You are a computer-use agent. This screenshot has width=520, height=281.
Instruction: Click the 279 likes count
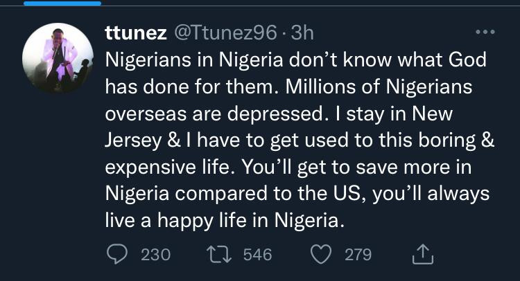point(358,255)
